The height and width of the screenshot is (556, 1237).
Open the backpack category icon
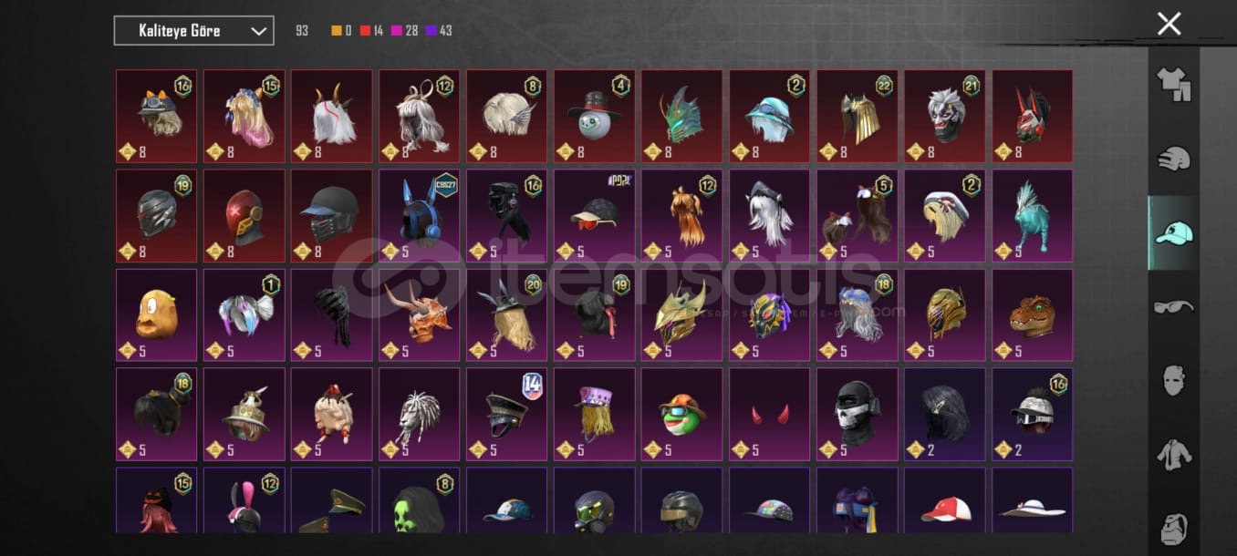[1173, 529]
